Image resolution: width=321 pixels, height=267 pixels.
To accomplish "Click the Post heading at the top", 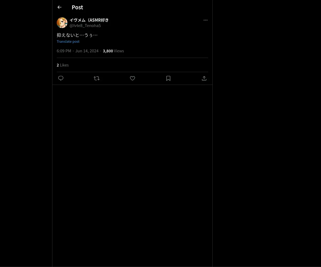I will [77, 7].
